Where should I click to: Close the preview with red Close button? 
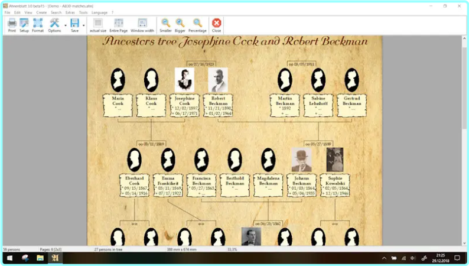(217, 24)
